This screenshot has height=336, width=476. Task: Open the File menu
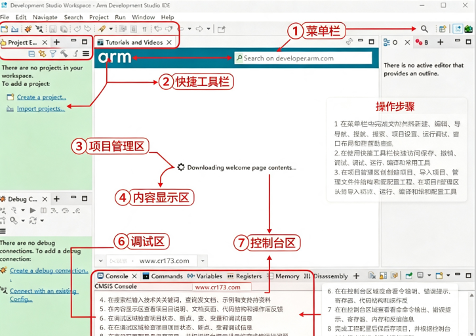5,17
